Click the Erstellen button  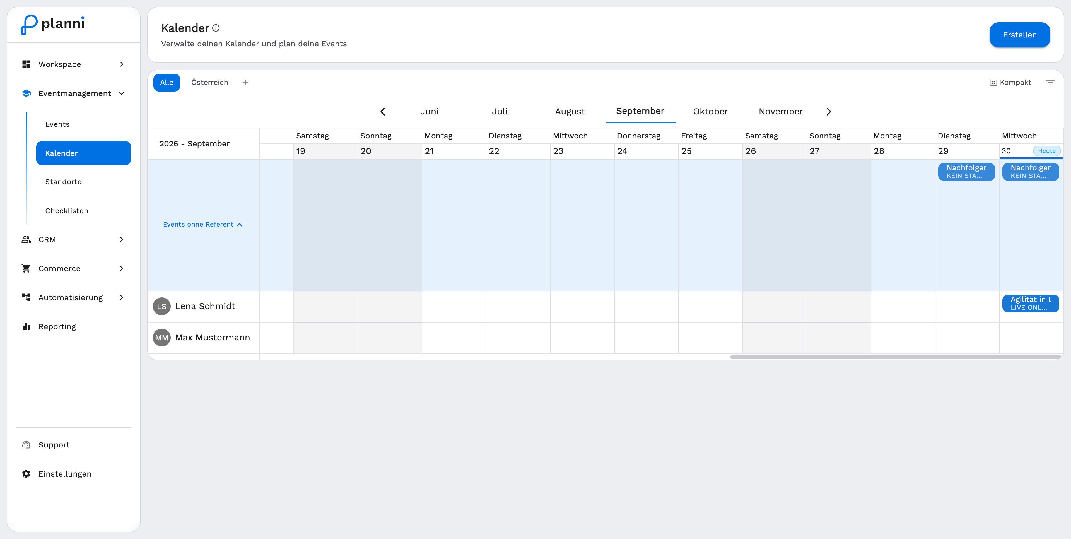point(1019,35)
